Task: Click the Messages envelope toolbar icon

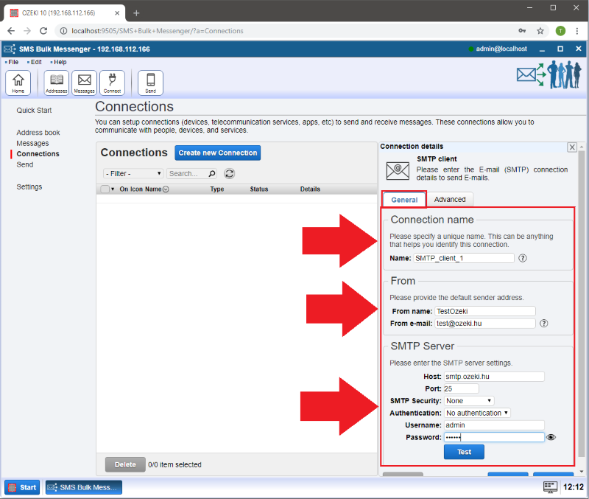Action: 84,83
